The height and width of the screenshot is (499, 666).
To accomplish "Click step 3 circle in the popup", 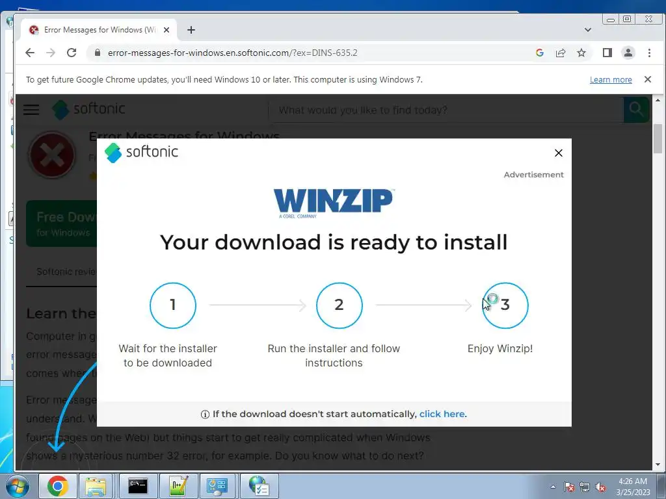I will pos(505,305).
